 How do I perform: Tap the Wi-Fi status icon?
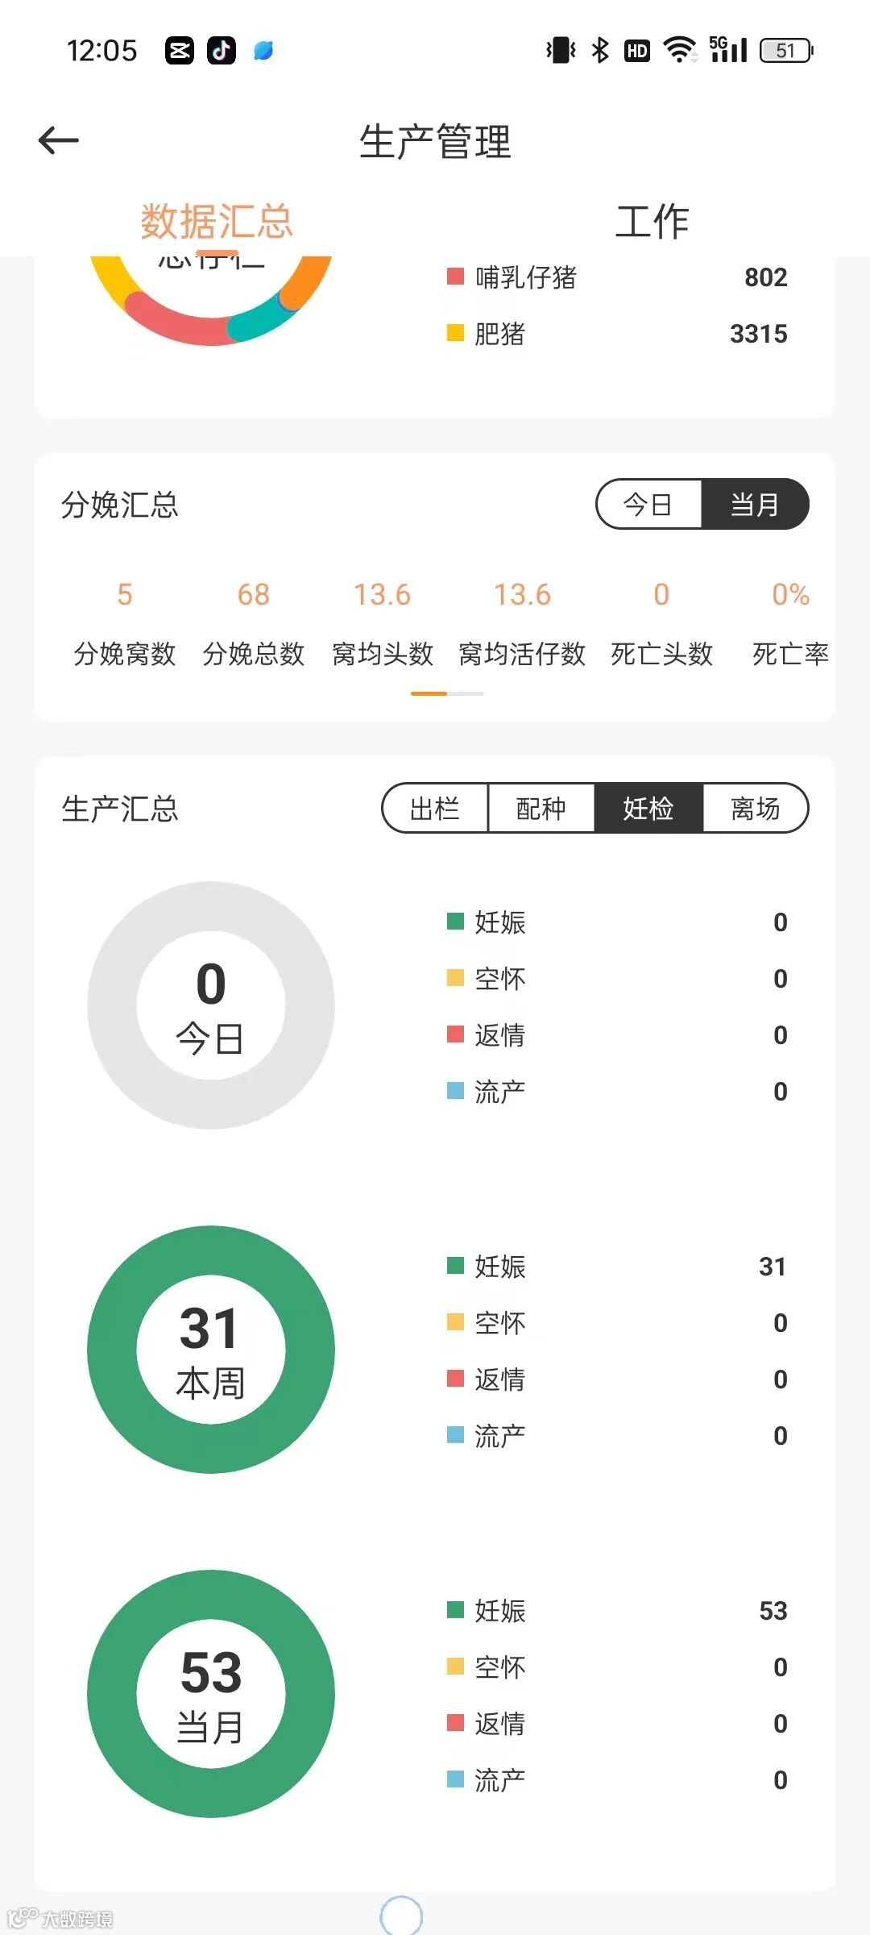681,50
